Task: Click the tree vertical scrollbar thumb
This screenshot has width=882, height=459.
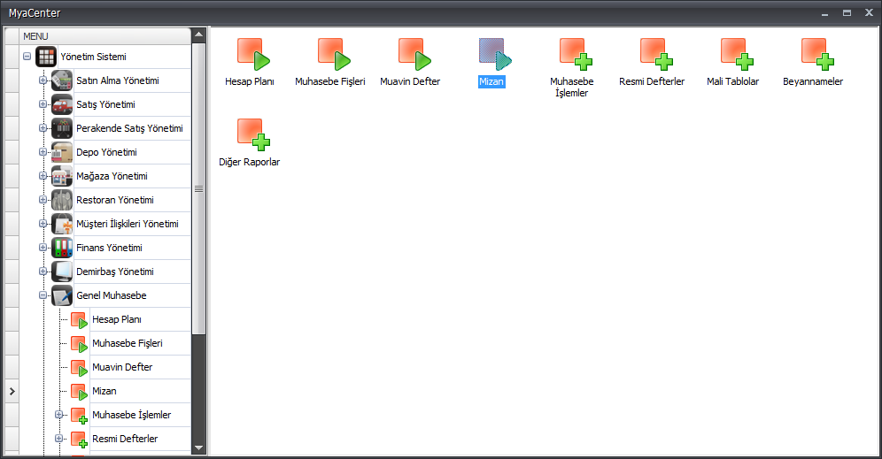Action: 198,188
